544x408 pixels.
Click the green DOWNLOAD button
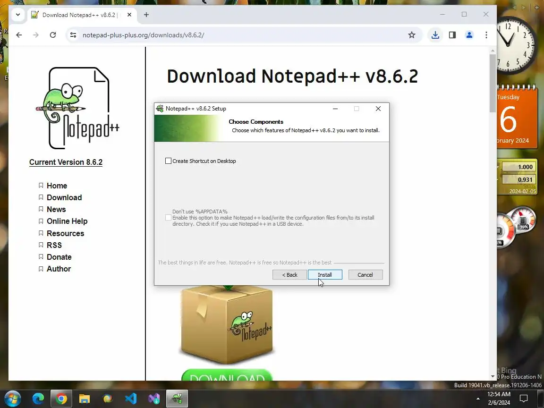[227, 375]
